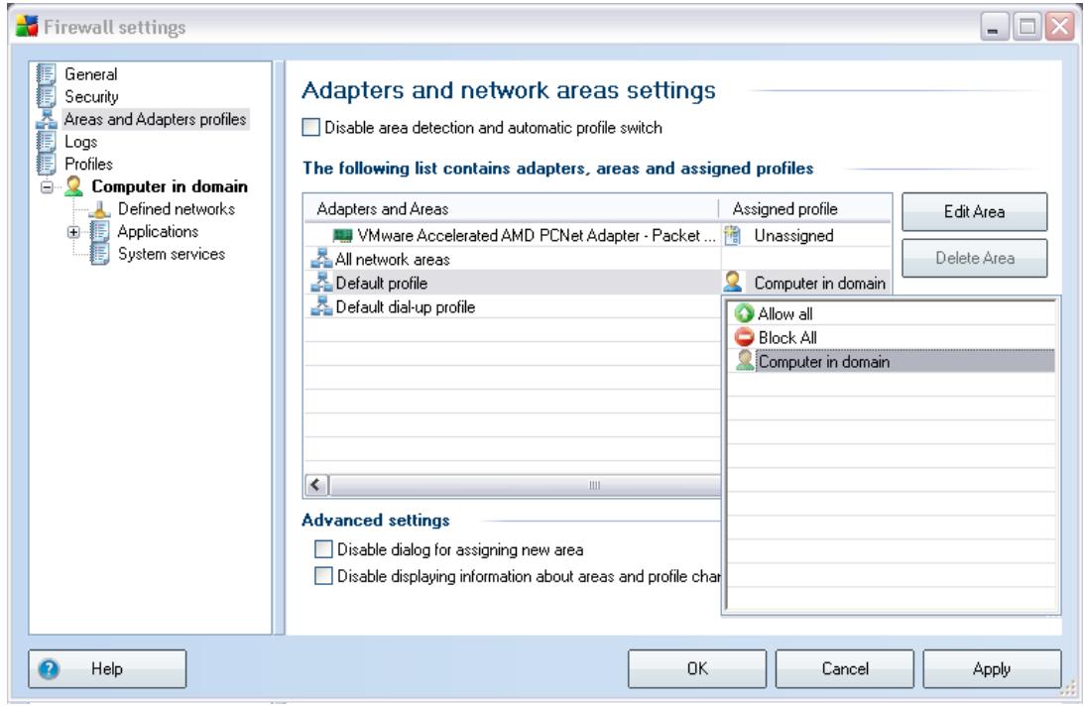Click the Apply button
The width and height of the screenshot is (1084, 706).
tap(992, 668)
